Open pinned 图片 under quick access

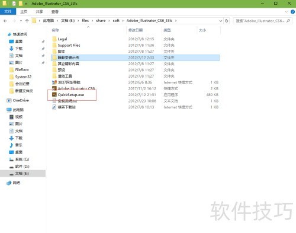click(x=19, y=63)
